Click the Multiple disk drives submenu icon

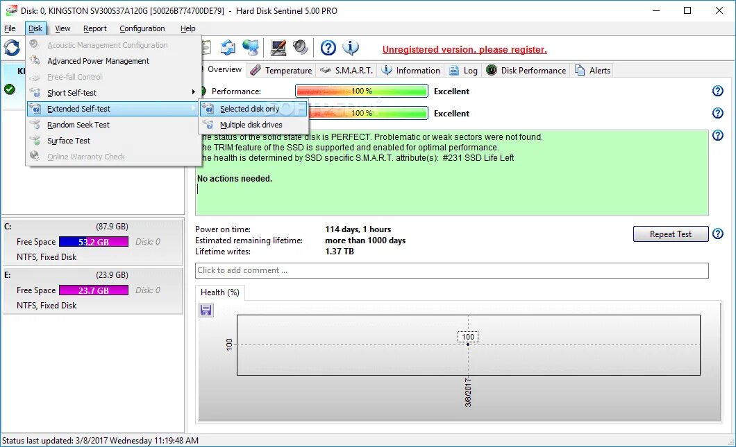click(208, 125)
